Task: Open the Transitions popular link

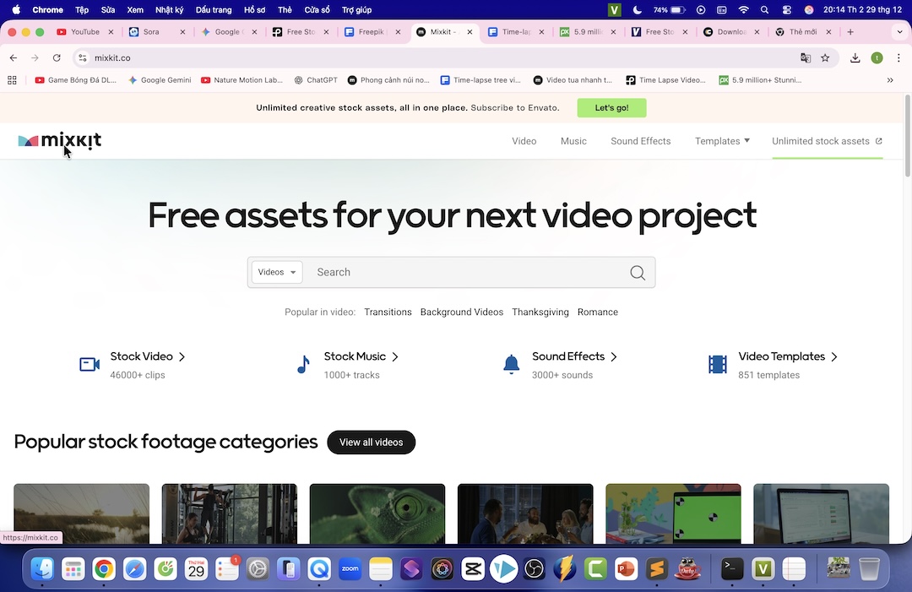Action: 388,312
